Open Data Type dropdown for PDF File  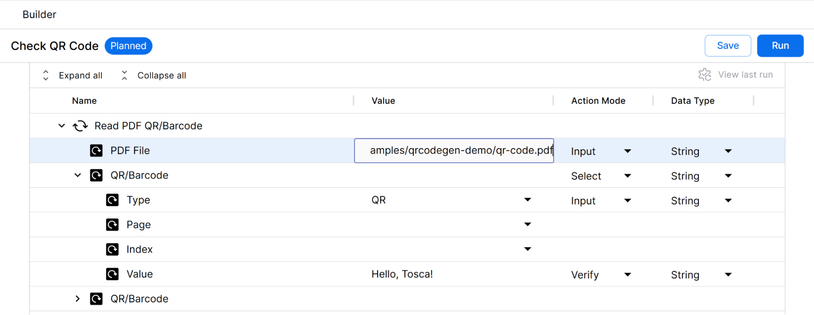tap(728, 151)
